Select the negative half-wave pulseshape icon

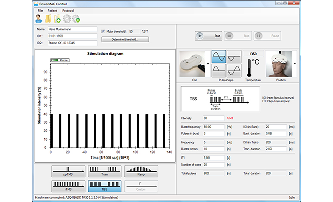(x=234, y=57)
